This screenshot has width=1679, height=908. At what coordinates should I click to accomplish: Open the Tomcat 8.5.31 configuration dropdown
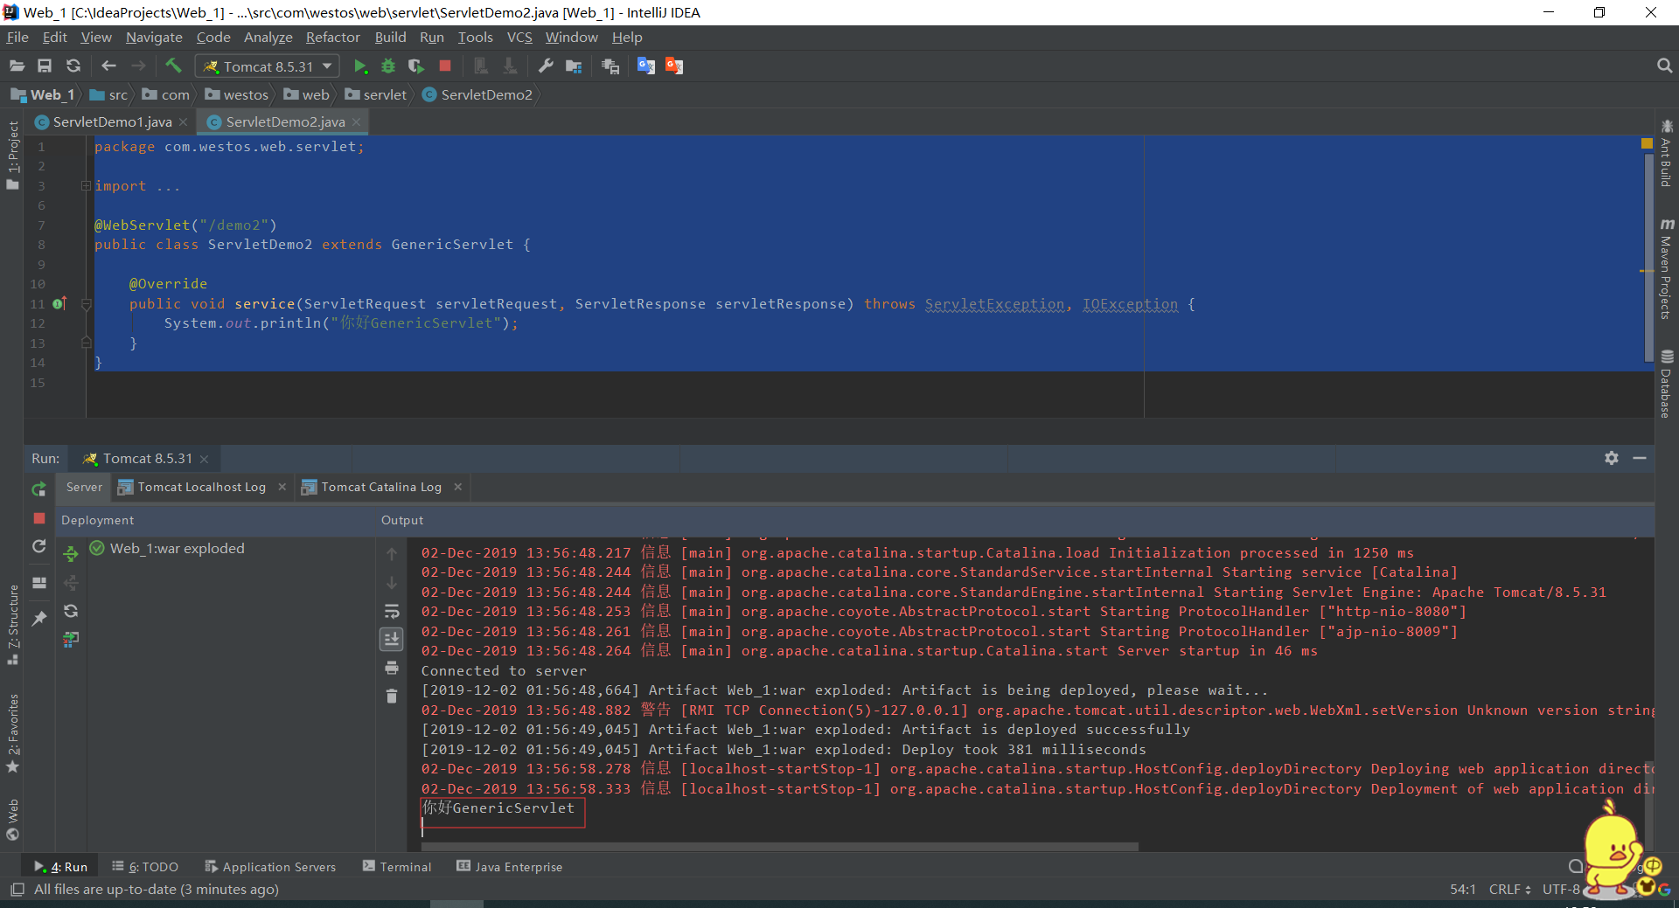[324, 66]
